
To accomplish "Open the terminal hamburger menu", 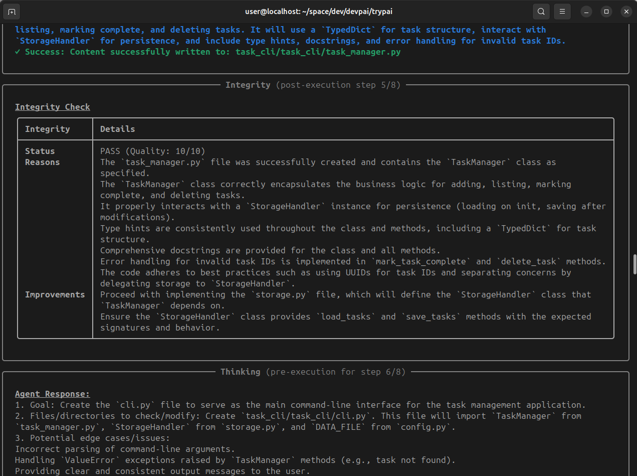I will click(x=562, y=11).
